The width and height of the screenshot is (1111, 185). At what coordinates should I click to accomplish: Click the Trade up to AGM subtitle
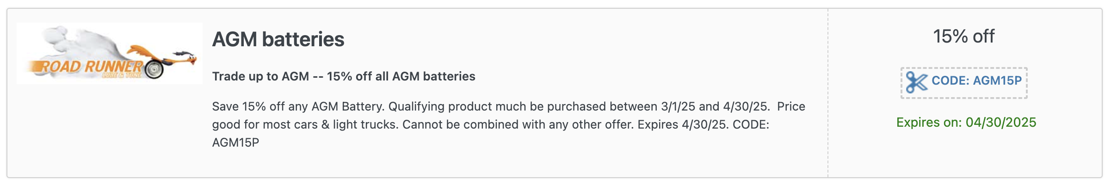(344, 76)
